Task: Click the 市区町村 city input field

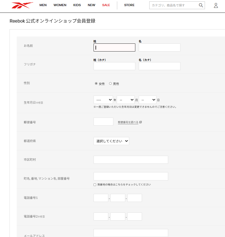Action: point(131,160)
